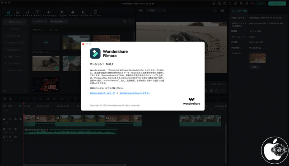The image size is (289, 166).
Task: Click the cloud upload icon
Action: 236,4
